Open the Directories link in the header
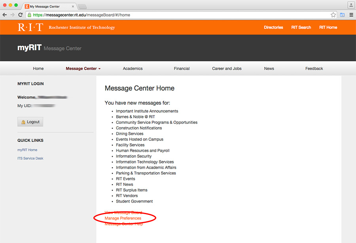Image resolution: width=356 pixels, height=243 pixels. click(x=273, y=27)
